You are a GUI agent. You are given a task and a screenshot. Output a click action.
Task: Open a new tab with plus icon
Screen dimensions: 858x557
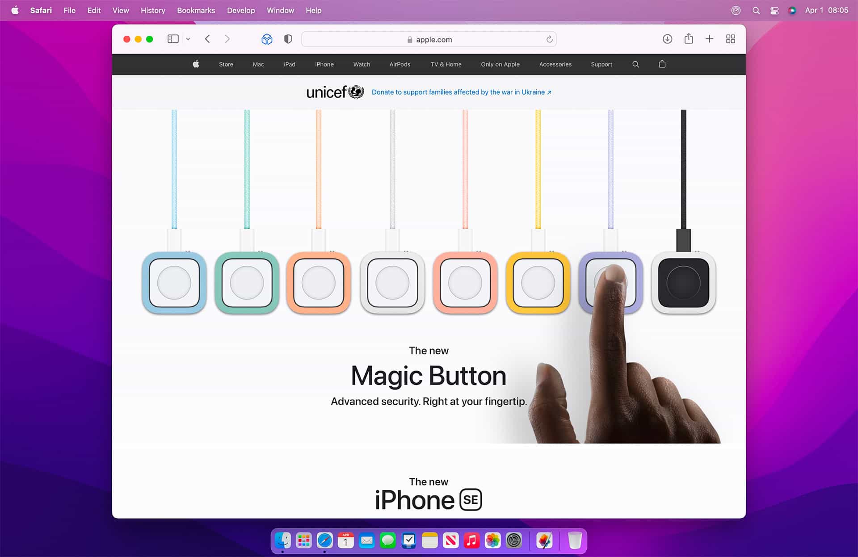coord(709,39)
